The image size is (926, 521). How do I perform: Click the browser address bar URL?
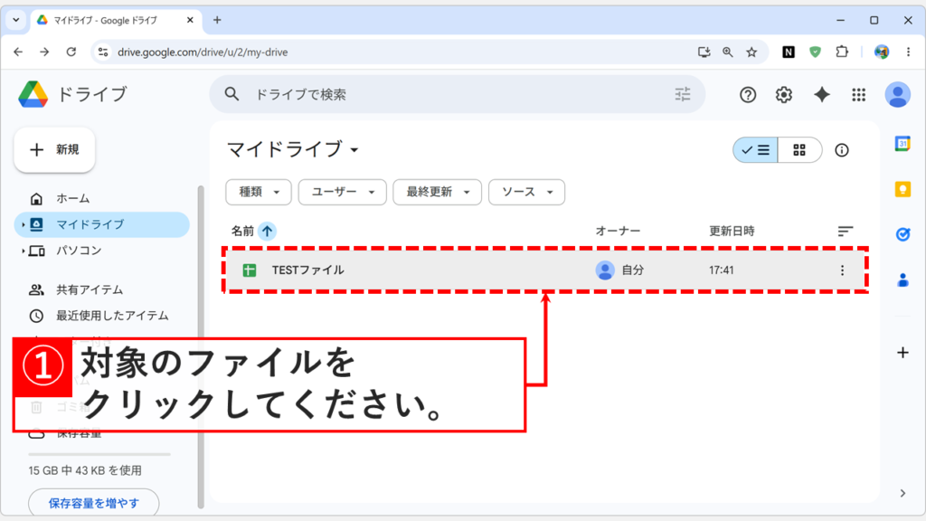click(x=203, y=52)
